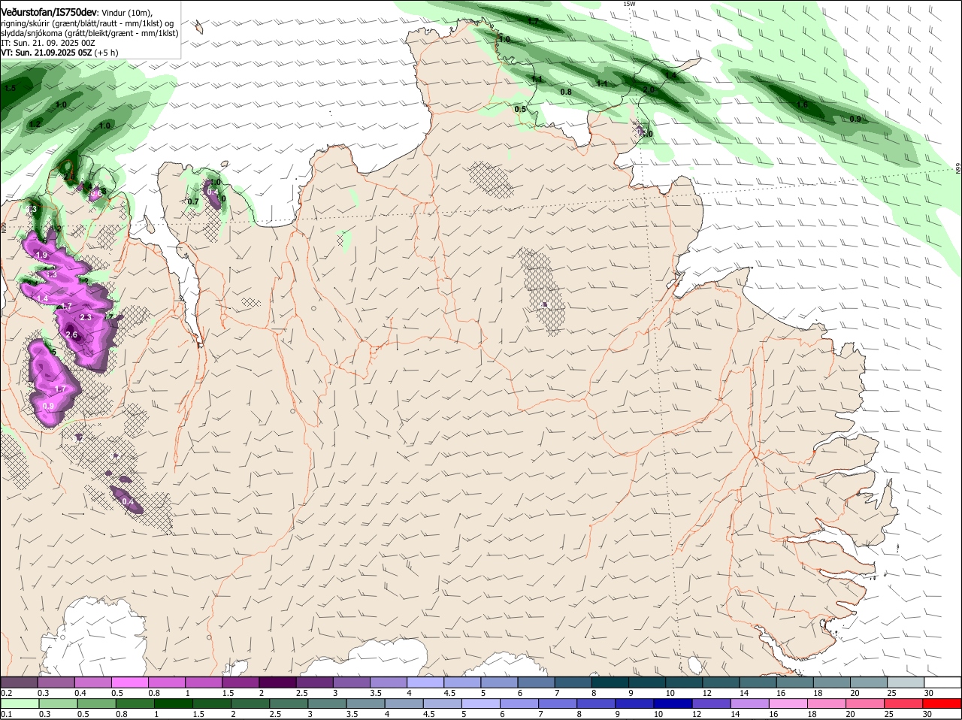Click the white '0.9' snow value on the map

pyautogui.click(x=48, y=406)
